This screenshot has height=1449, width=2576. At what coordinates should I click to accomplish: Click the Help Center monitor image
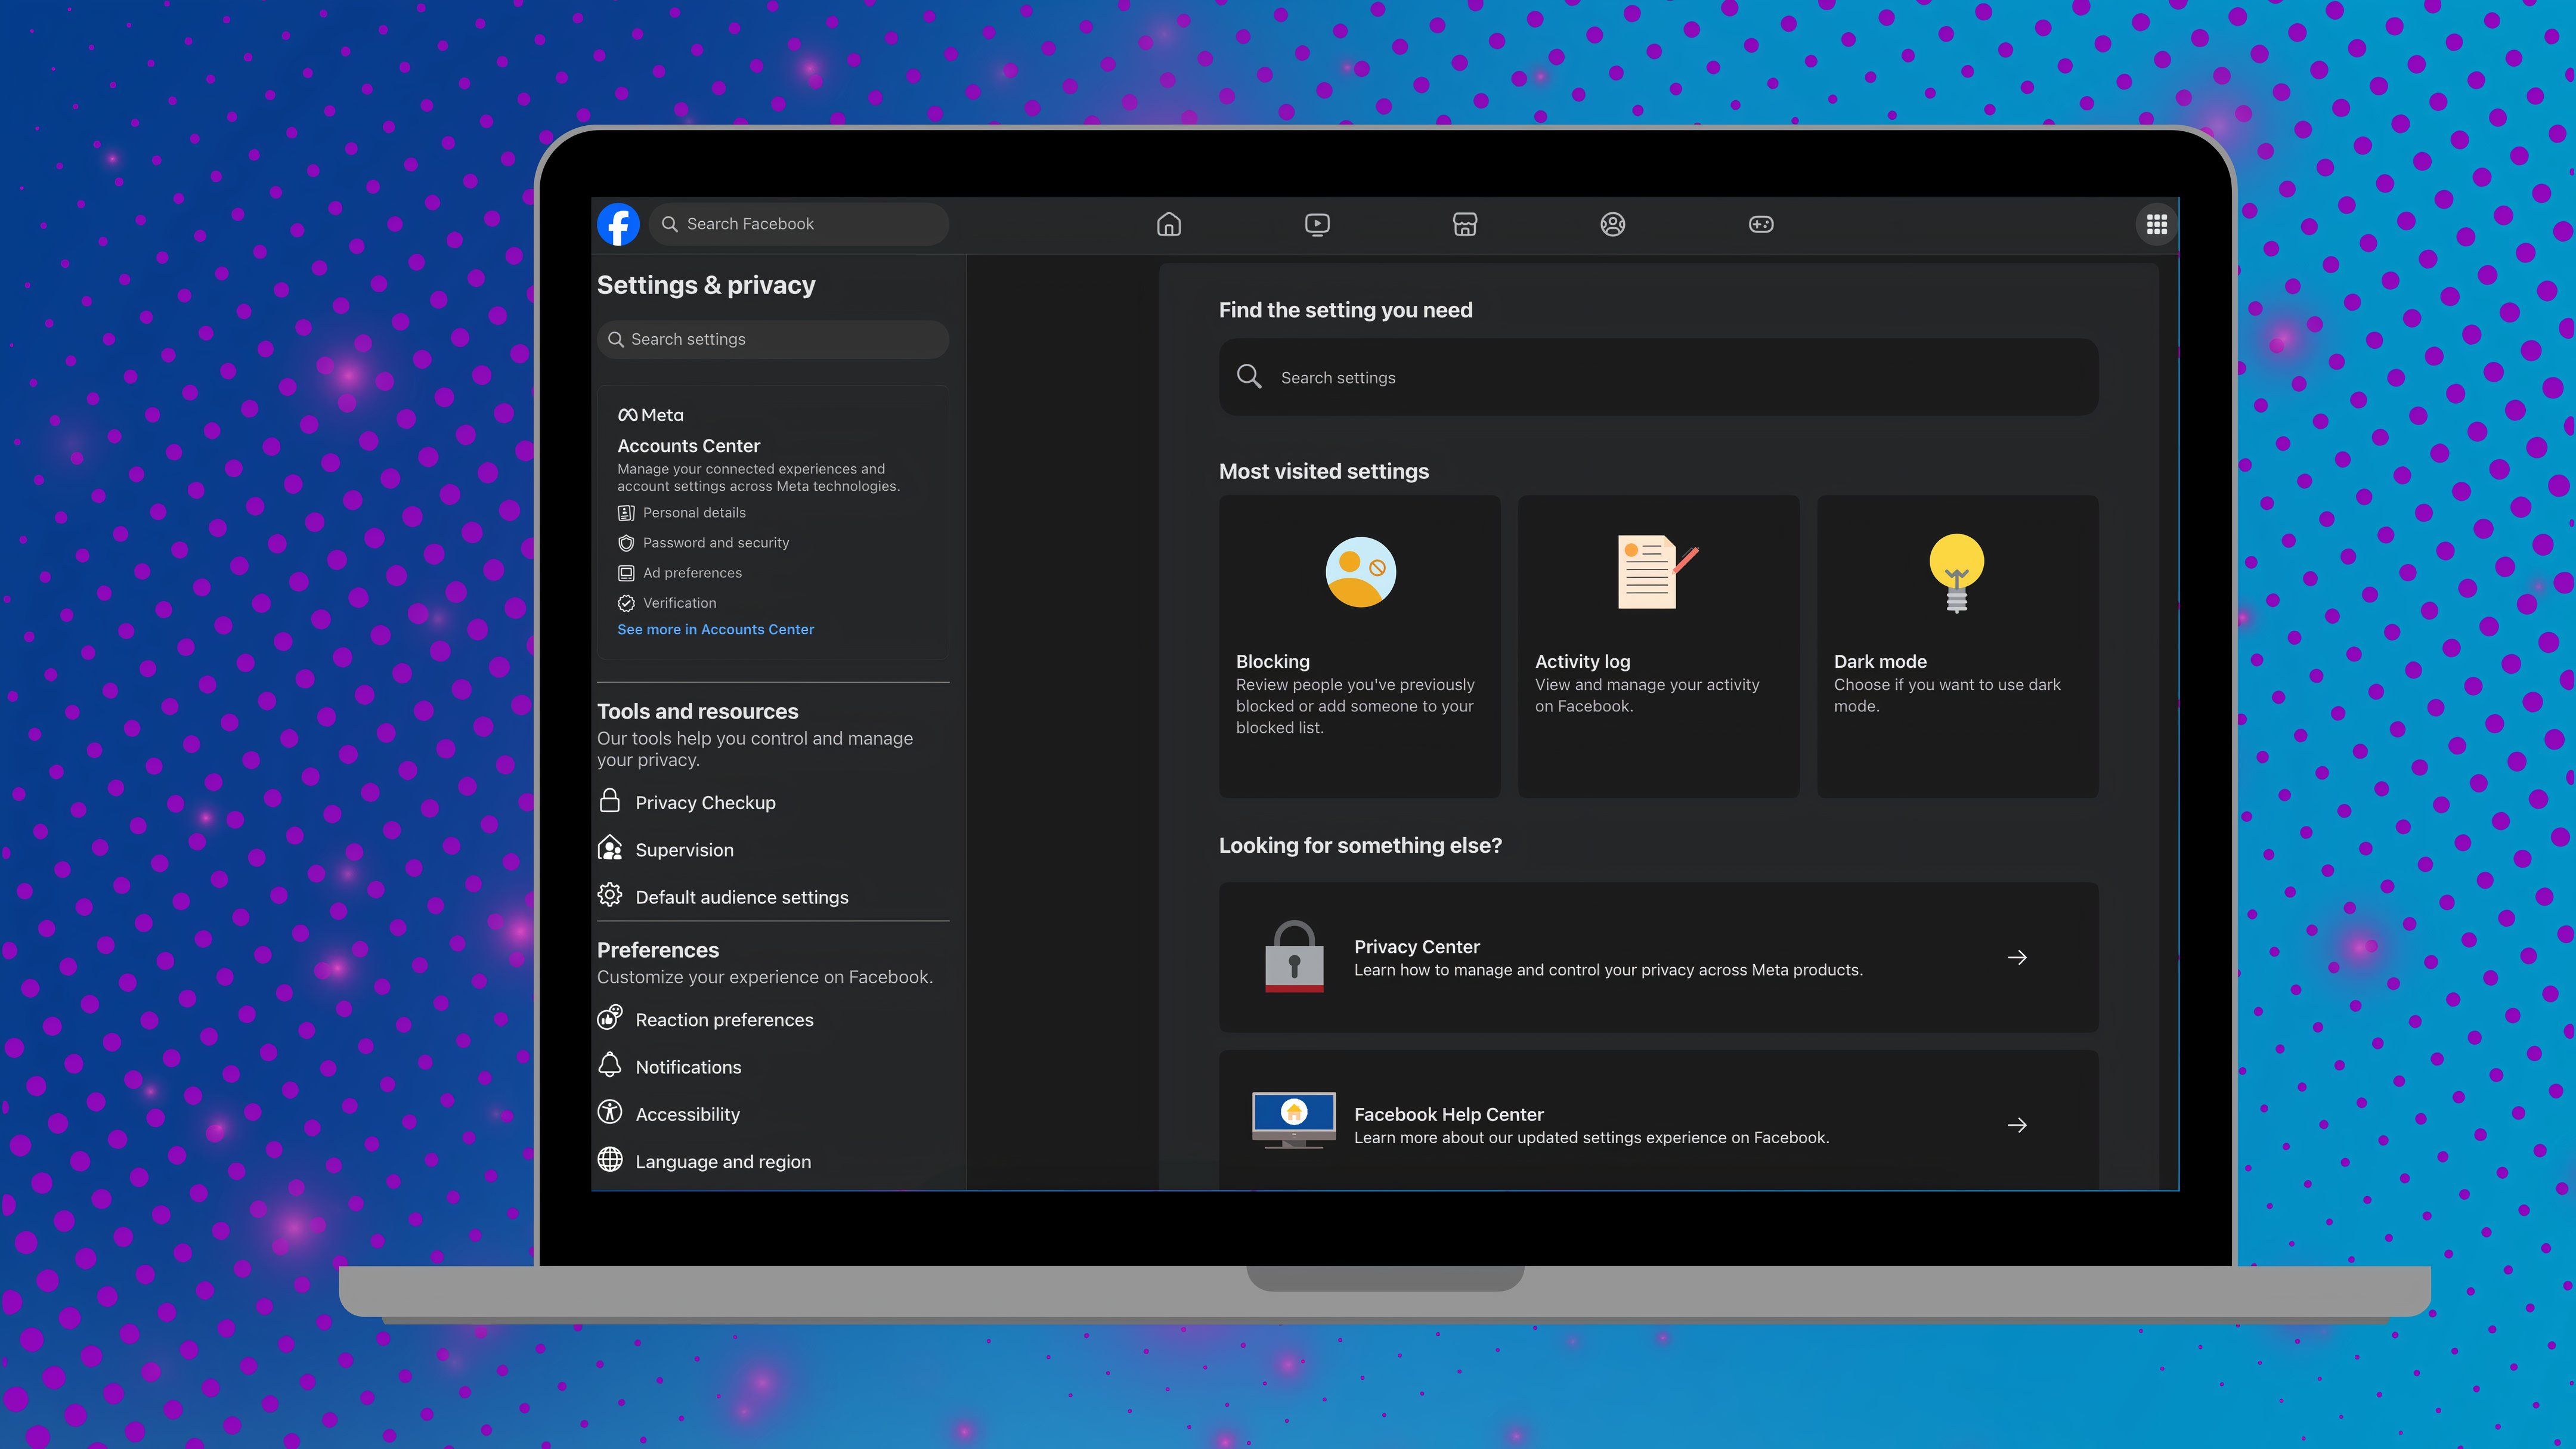[1293, 1120]
